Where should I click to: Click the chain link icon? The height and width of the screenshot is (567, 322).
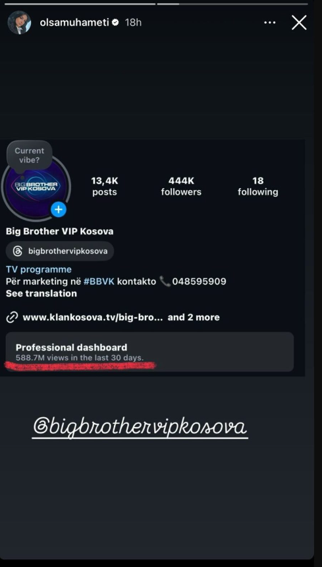coord(13,317)
